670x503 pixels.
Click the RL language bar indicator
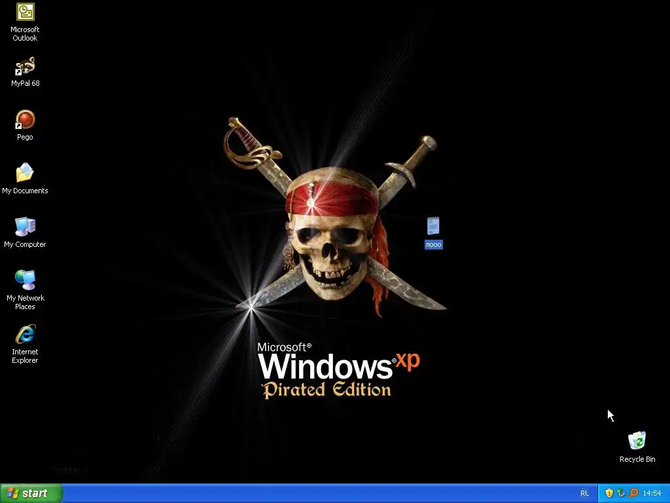click(584, 494)
